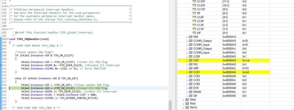Click the CCMR2_Input address 0x4000041c

(x=229, y=53)
